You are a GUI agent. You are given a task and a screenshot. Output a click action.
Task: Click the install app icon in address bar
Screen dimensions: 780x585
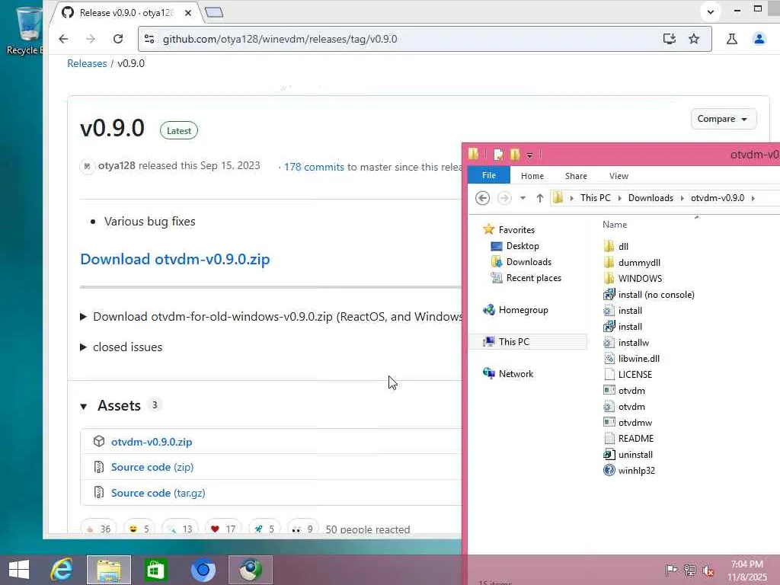[669, 39]
